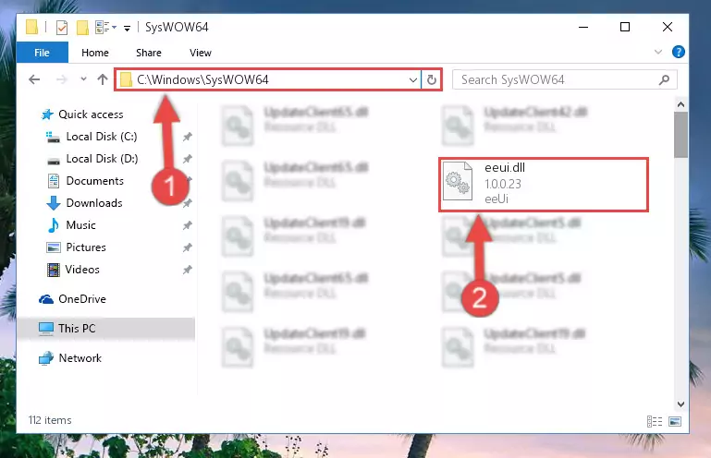Screen dimensions: 711x458
Task: Open the Customize Quick Access Toolbar dropdown arrow
Action: pyautogui.click(x=128, y=28)
